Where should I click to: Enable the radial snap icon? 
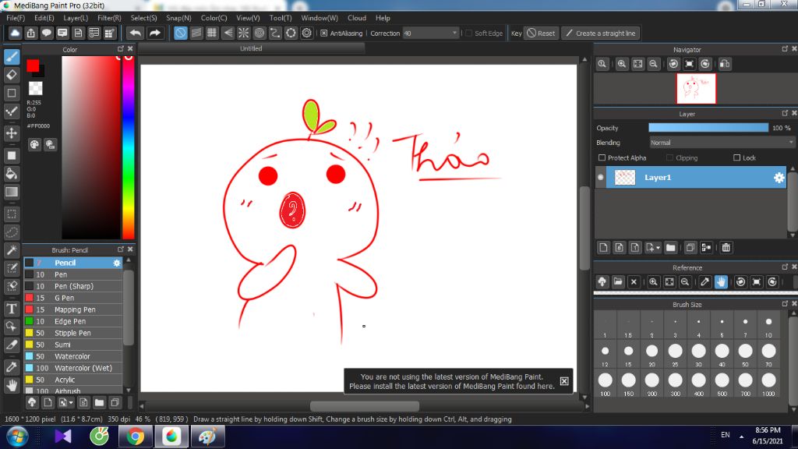coord(243,33)
